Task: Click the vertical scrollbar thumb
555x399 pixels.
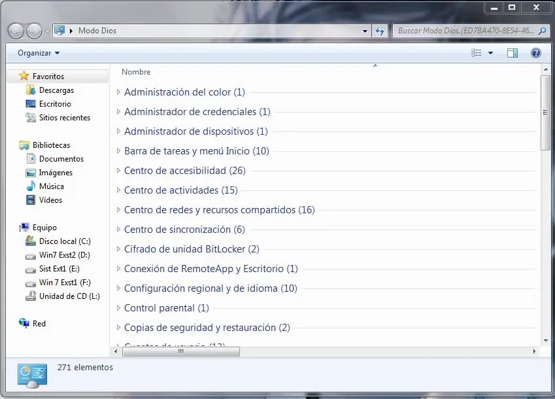Action: coord(545,113)
